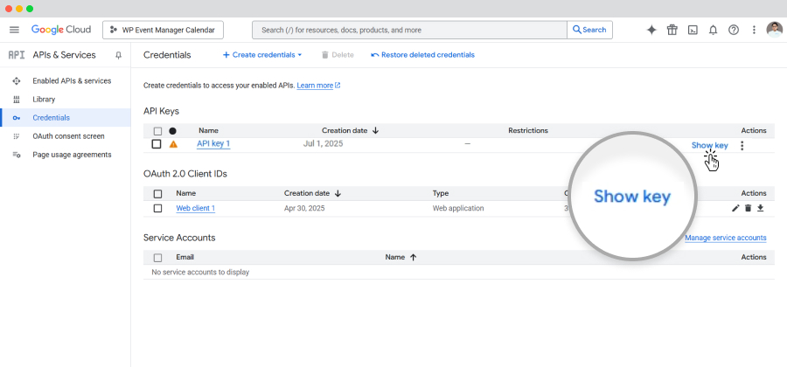Click the No service accounts to display text

(200, 273)
